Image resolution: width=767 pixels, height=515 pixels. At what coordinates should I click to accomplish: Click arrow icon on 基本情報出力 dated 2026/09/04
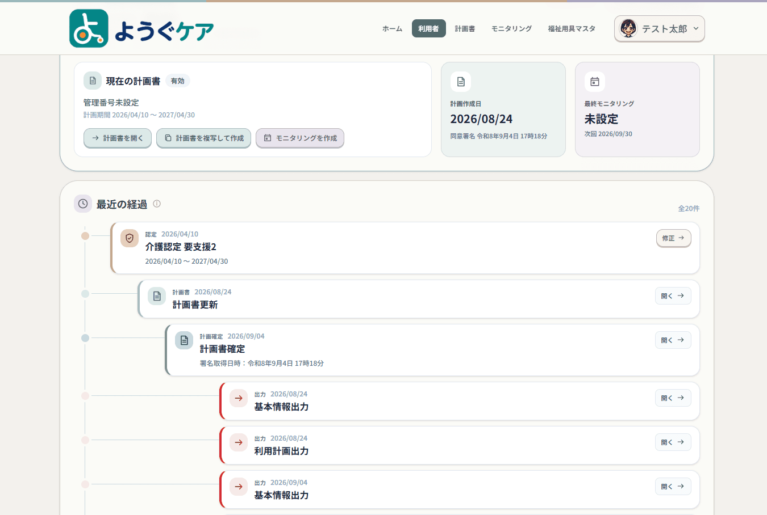point(239,487)
